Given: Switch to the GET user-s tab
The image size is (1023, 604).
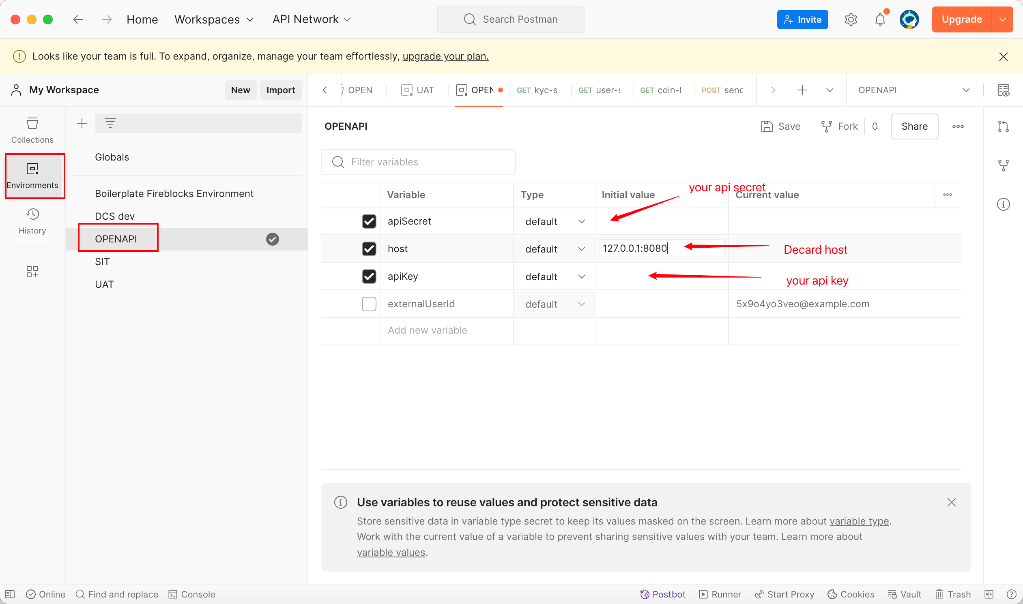Looking at the screenshot, I should click(x=599, y=90).
